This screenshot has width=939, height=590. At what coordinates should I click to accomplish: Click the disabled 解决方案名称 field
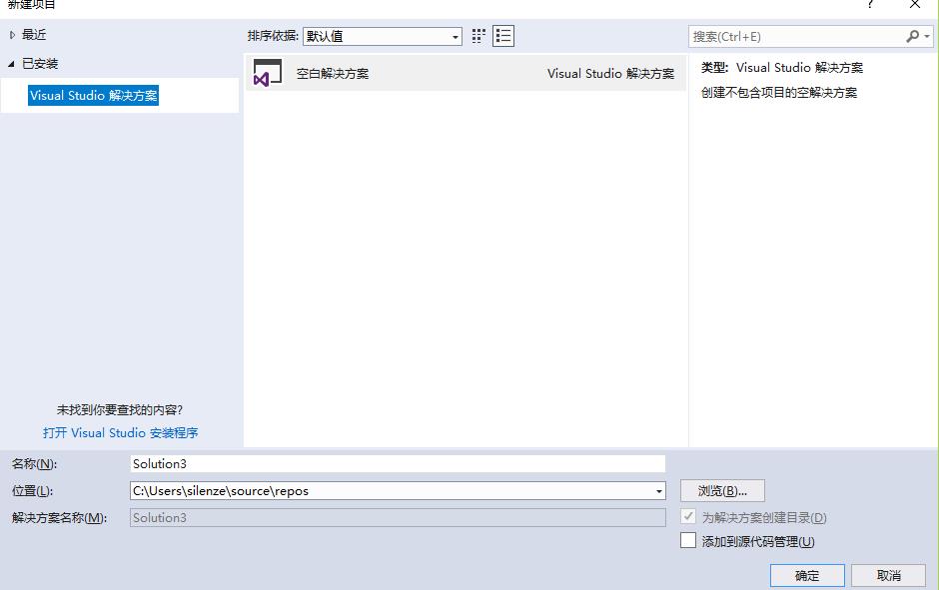pyautogui.click(x=398, y=517)
